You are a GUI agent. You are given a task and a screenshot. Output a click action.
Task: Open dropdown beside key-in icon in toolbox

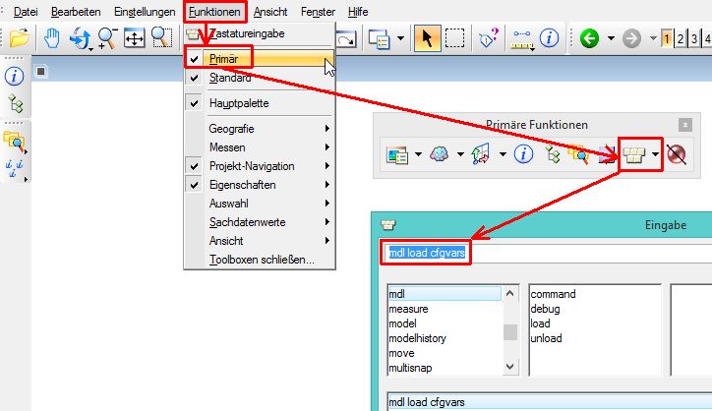pos(655,154)
